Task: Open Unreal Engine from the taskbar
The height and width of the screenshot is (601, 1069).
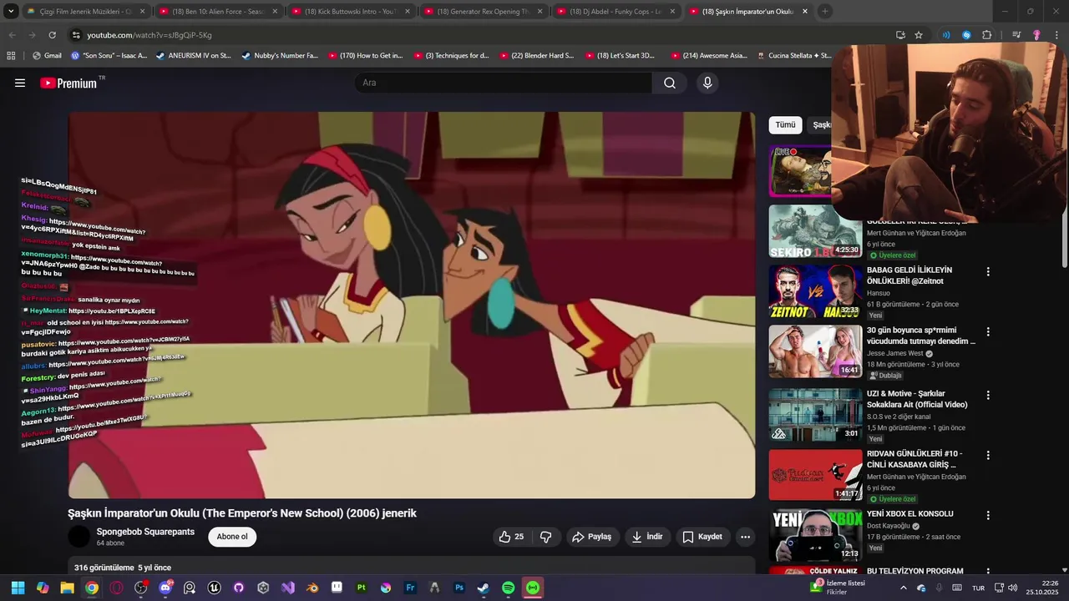Action: (214, 588)
